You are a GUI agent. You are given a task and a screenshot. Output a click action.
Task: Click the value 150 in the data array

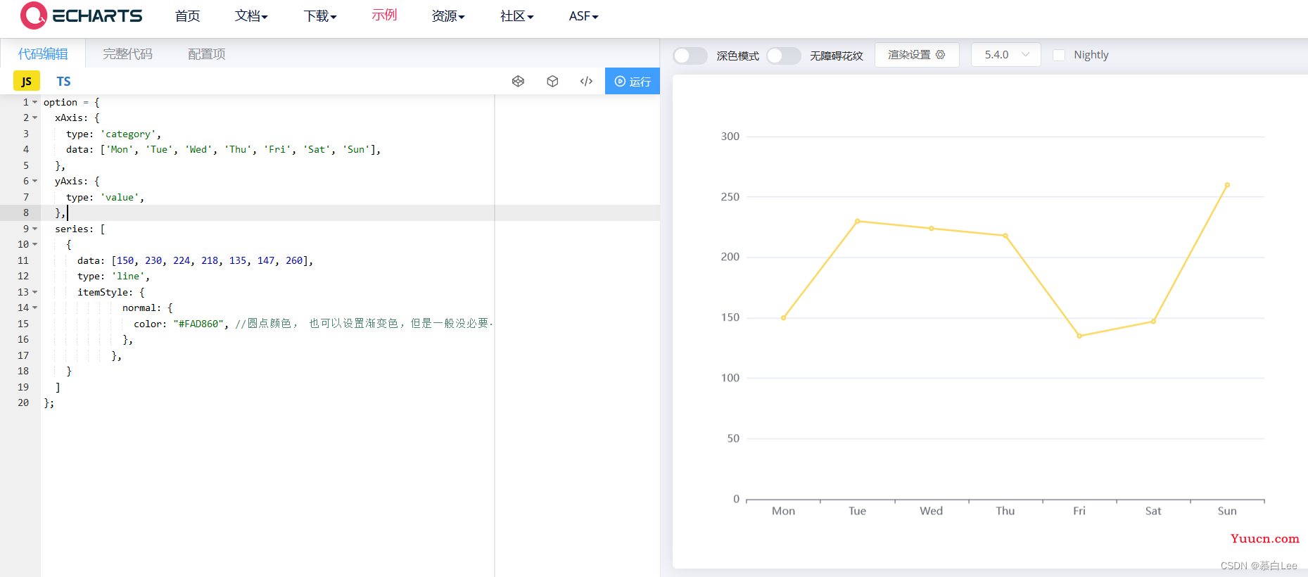coord(125,260)
